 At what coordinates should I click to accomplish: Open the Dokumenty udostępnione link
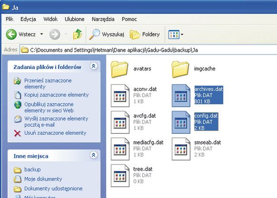point(53,188)
